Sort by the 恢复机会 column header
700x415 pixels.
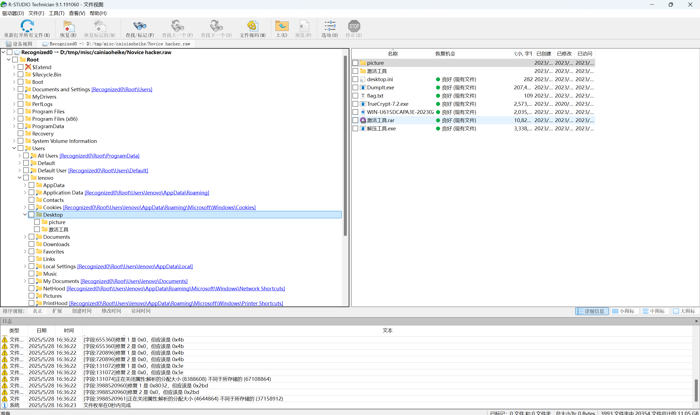(473, 54)
